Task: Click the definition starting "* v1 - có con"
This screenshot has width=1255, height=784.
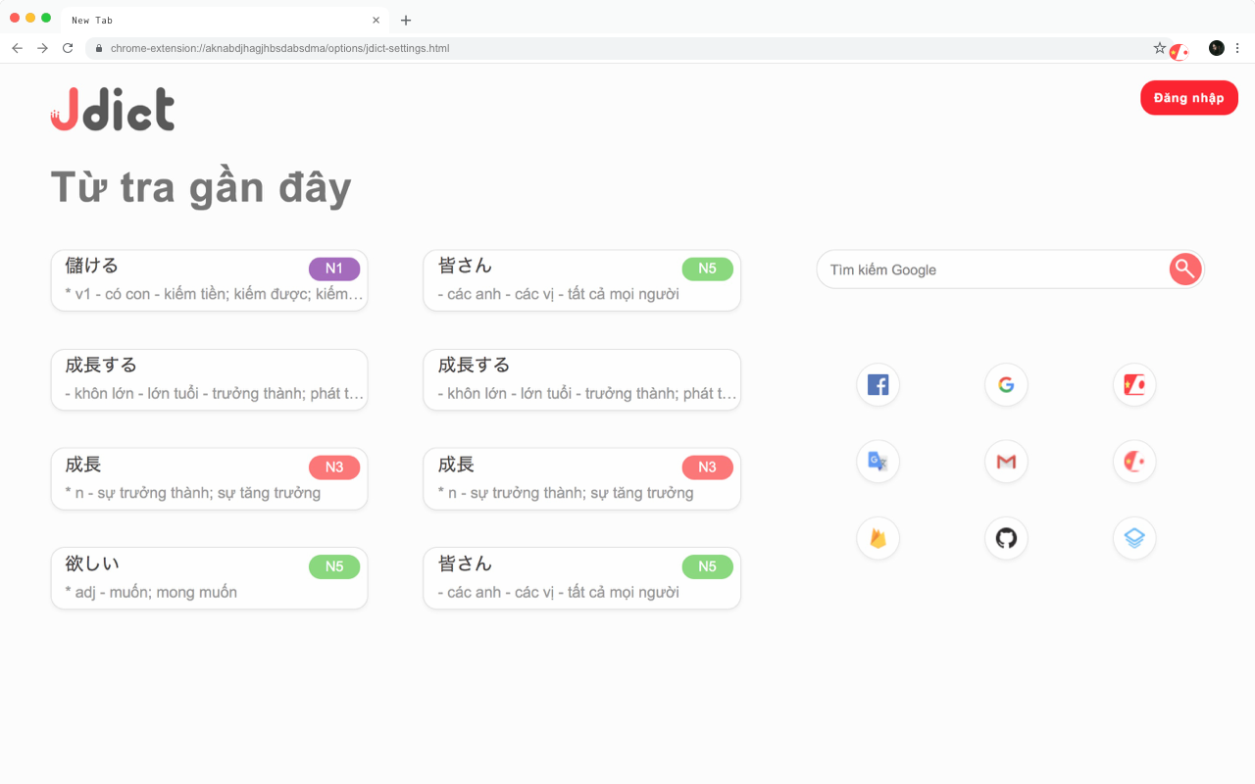Action: (214, 294)
